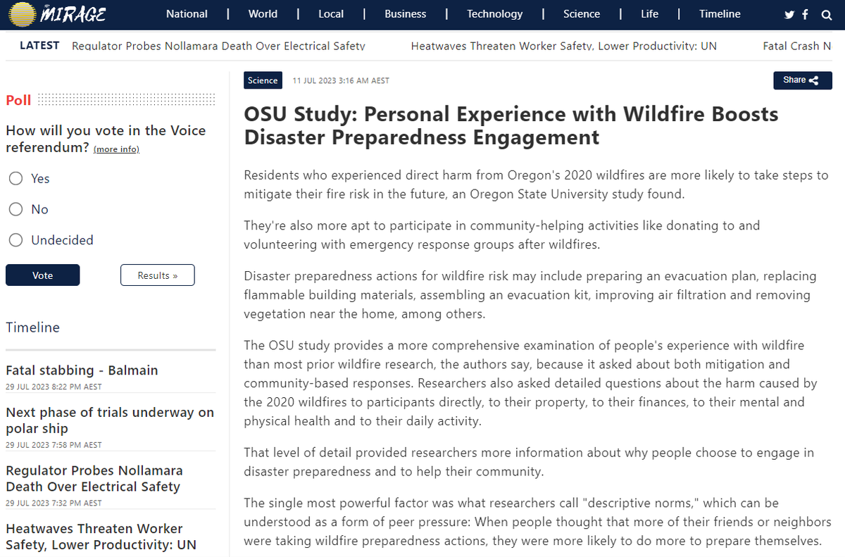845x557 pixels.
Task: Select the OSU Study article headline
Action: 511,125
